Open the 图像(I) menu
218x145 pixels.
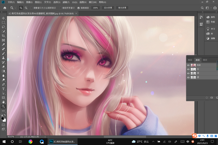(x=29, y=2)
